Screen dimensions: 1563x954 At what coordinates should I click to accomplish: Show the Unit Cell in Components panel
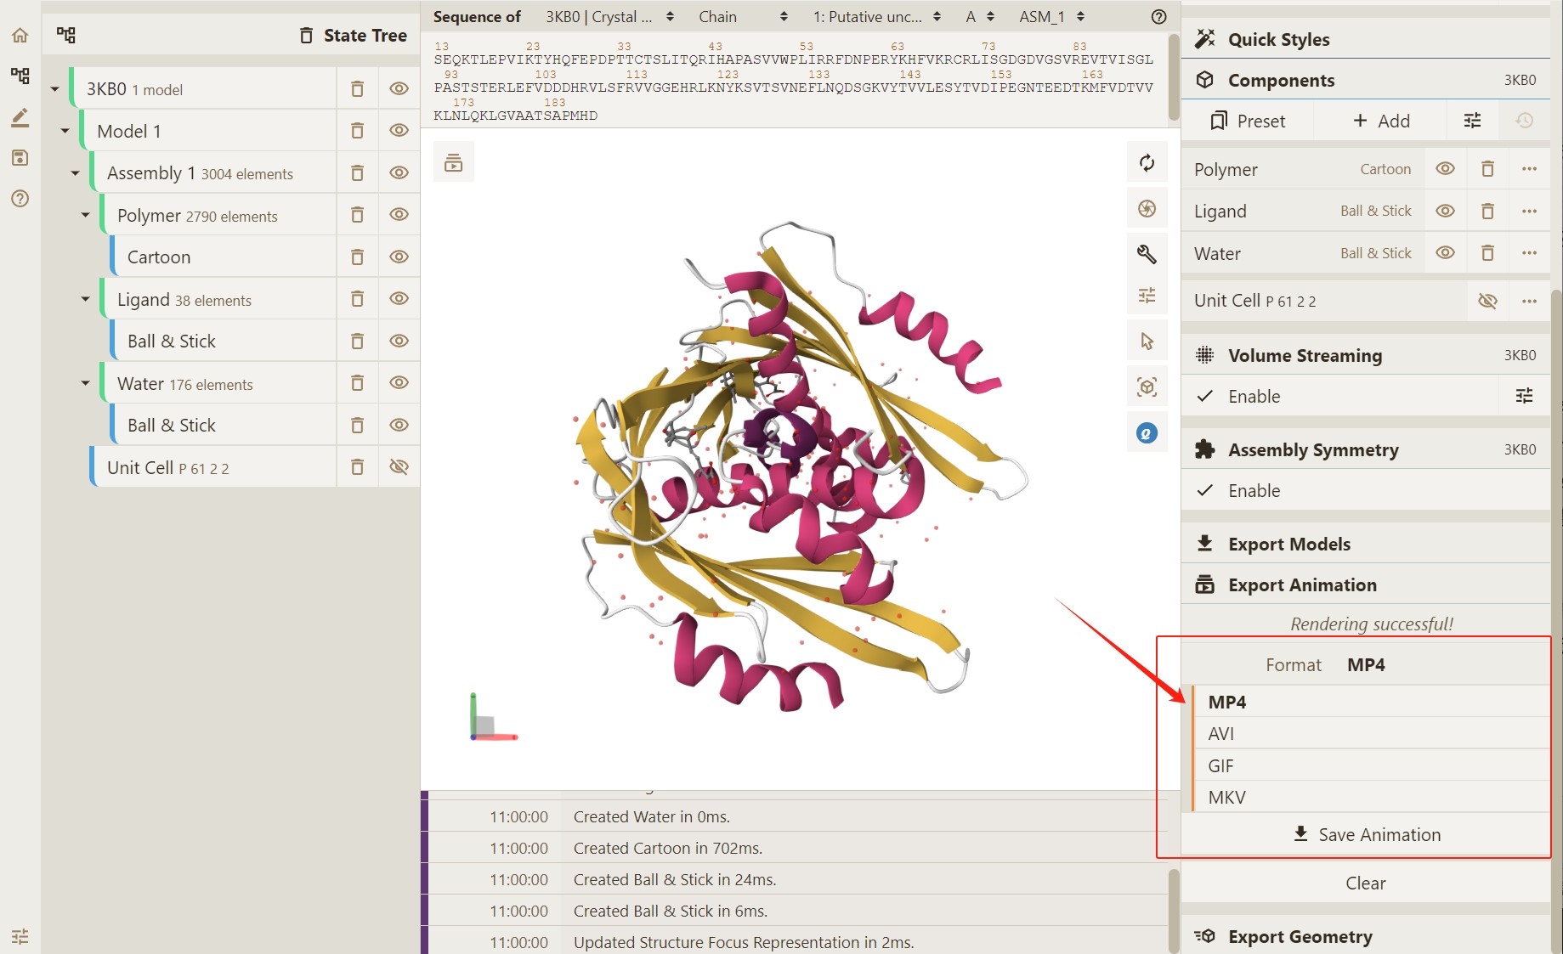click(x=1487, y=301)
